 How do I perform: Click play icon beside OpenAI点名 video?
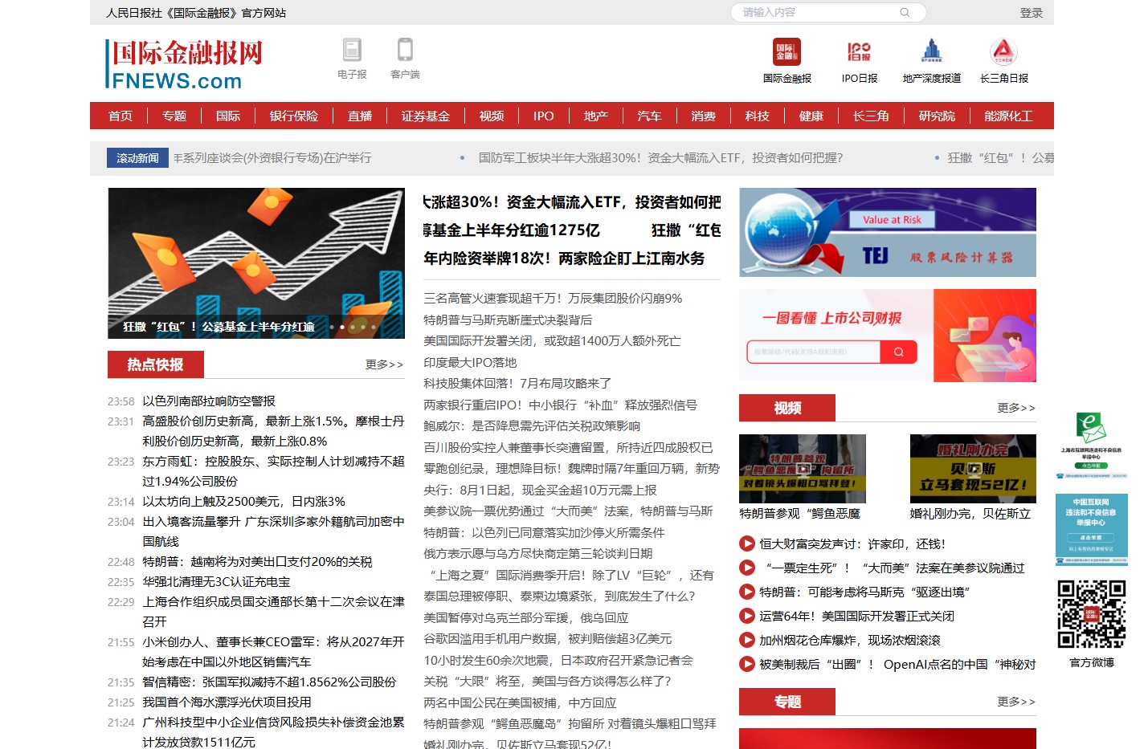coord(747,664)
